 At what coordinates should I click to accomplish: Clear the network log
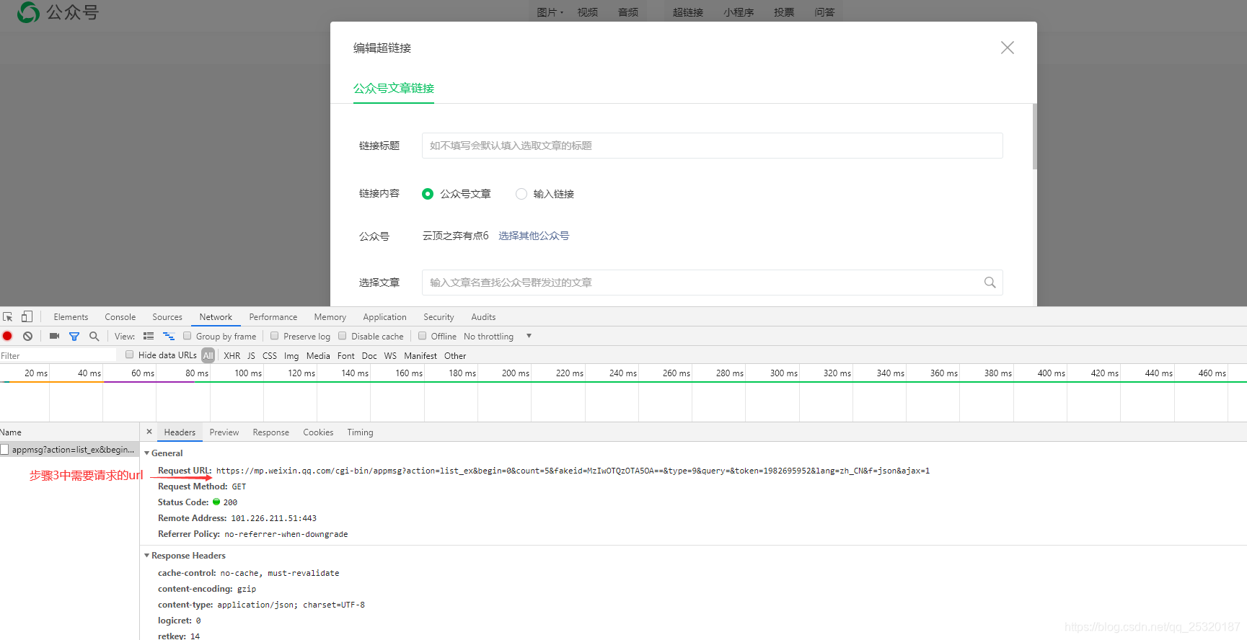[27, 337]
